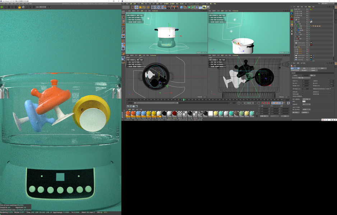Open the Array modeling objects icon
337x215 pixels.
(193, 7)
